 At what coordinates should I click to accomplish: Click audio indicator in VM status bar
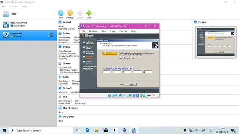[117, 95]
